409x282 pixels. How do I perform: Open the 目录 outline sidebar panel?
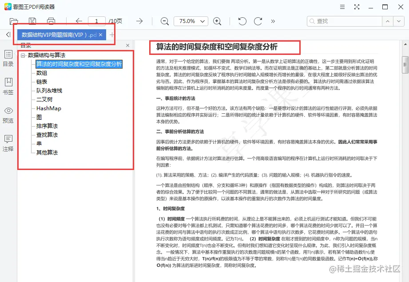click(8, 58)
